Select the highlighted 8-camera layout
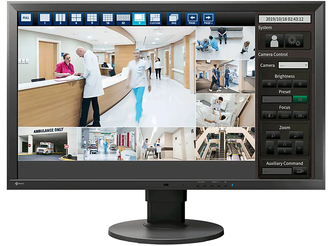Screen dimensions: 333x246 pos(139,19)
